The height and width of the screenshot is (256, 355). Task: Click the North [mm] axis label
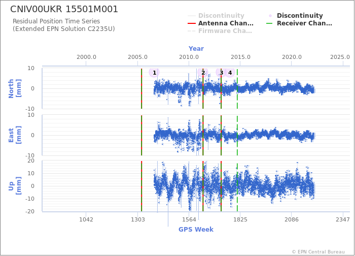(15, 88)
